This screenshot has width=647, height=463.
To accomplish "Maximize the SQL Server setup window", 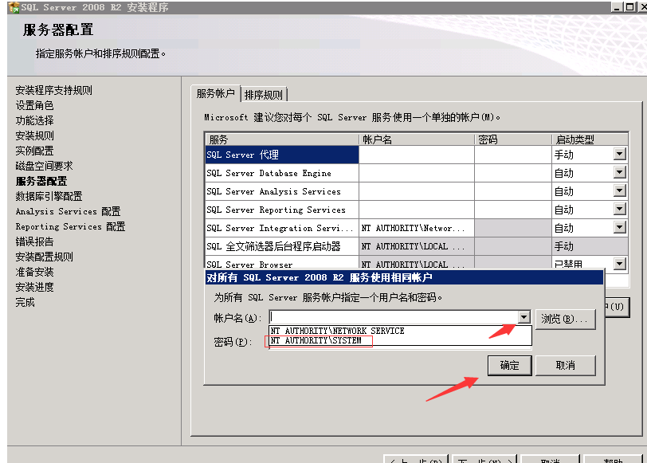I will pyautogui.click(x=630, y=7).
